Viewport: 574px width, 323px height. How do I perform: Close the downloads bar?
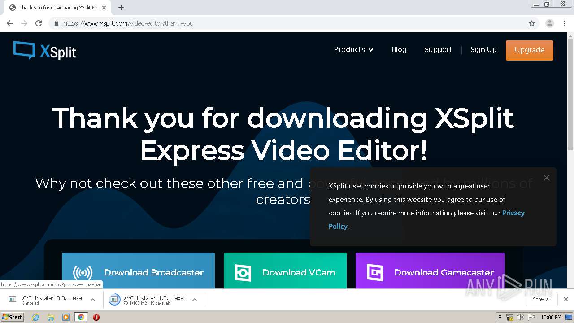click(x=566, y=299)
